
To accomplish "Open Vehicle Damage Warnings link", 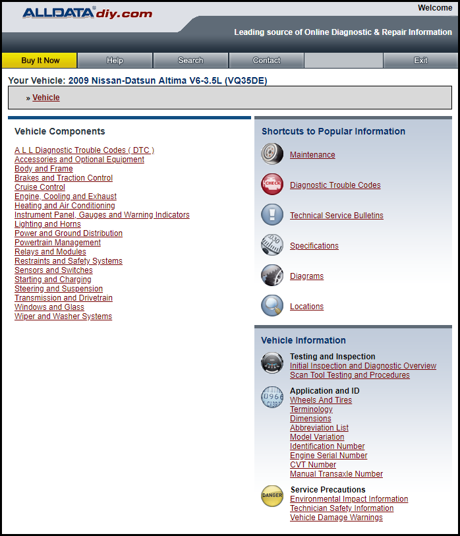I will coord(337,518).
